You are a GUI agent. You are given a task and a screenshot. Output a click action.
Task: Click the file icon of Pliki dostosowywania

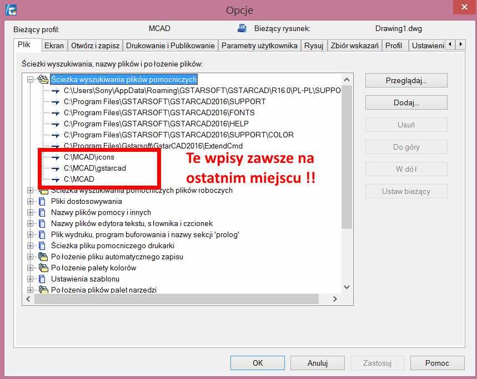(x=42, y=202)
